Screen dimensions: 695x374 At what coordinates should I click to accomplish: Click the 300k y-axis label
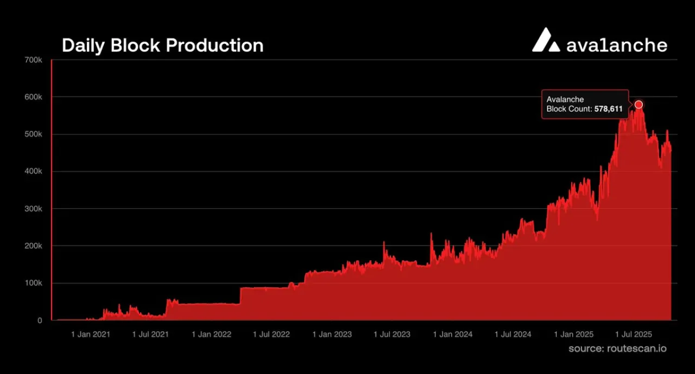coord(34,209)
